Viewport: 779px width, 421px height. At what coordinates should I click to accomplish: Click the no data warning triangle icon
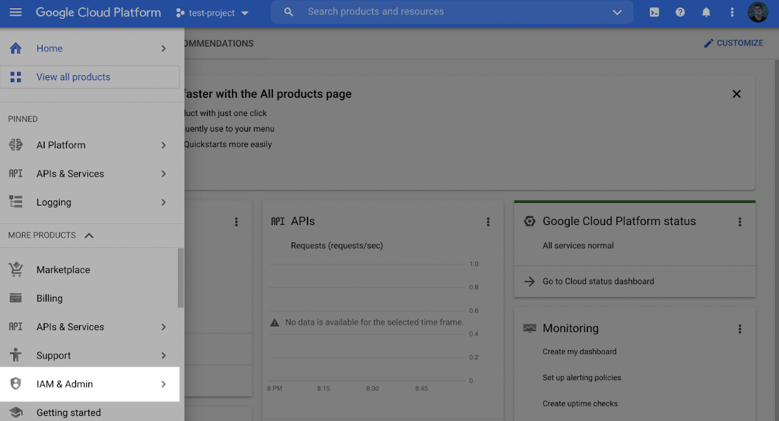[x=275, y=322]
